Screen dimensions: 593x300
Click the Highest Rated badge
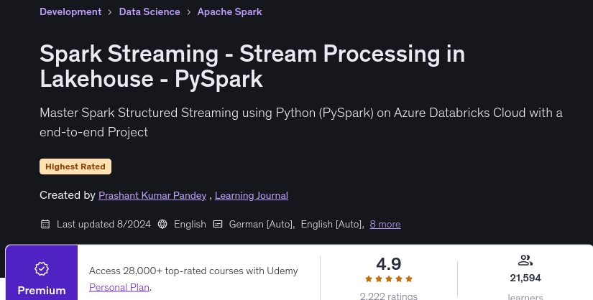75,167
